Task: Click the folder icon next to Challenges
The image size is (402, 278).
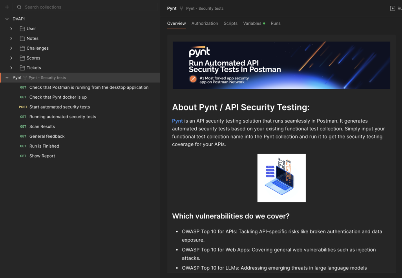Action: click(x=22, y=48)
